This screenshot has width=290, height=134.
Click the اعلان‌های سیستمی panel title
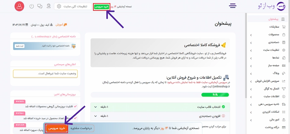tap(65, 65)
